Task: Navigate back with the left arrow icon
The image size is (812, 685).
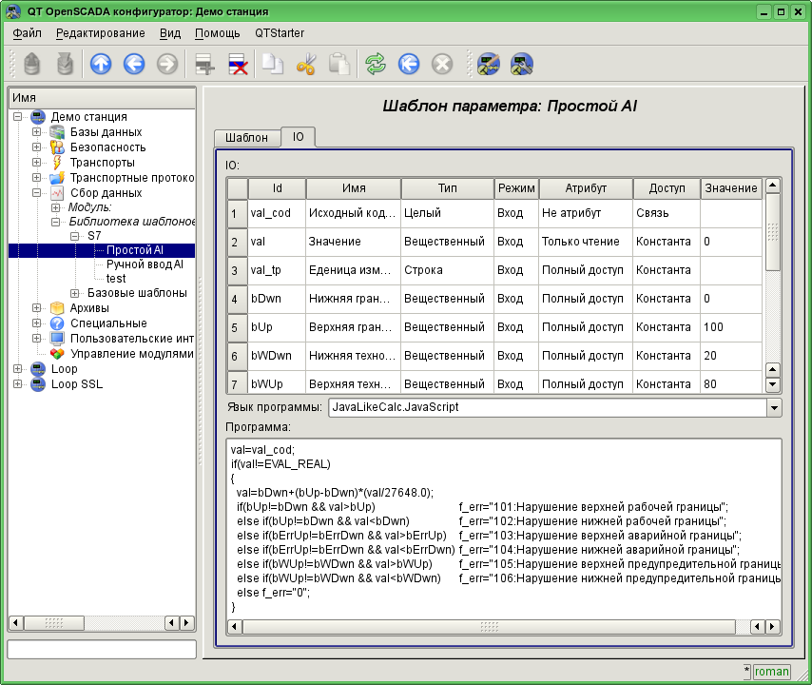Action: (134, 65)
